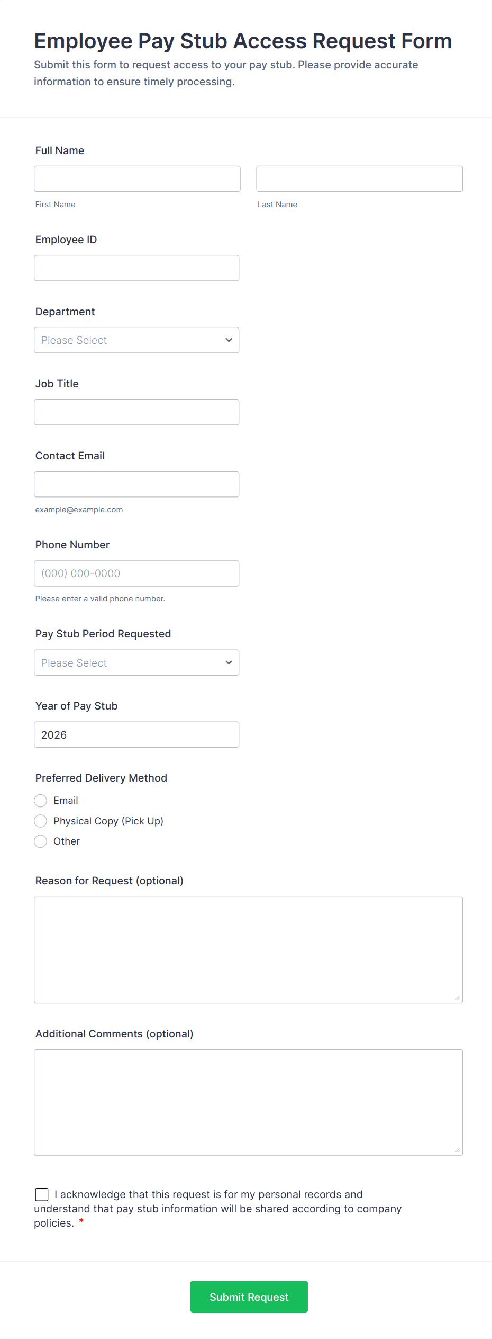Select the Other delivery method
Viewport: 492px width, 1339px height.
tap(41, 841)
